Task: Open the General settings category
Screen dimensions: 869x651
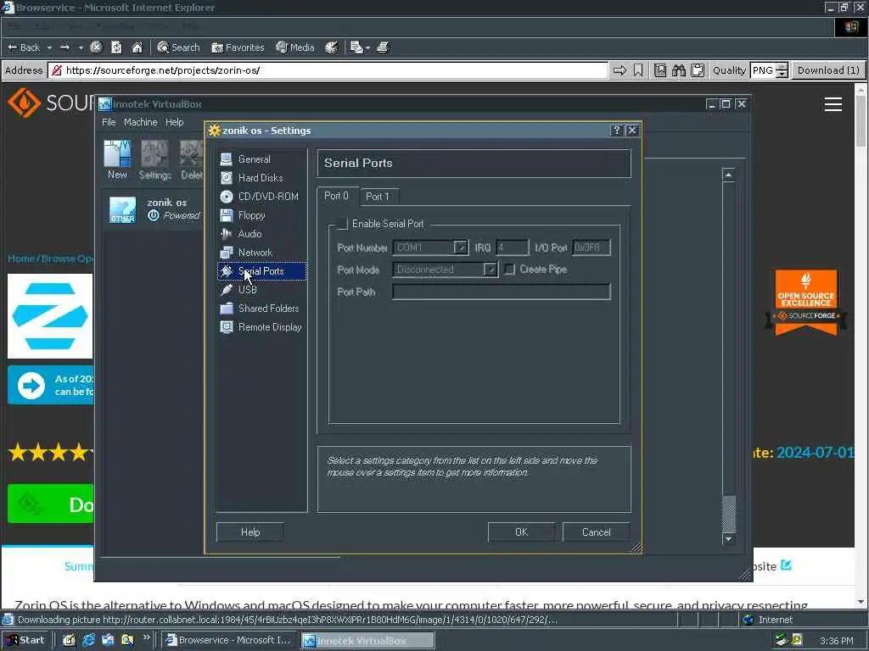Action: pyautogui.click(x=255, y=159)
